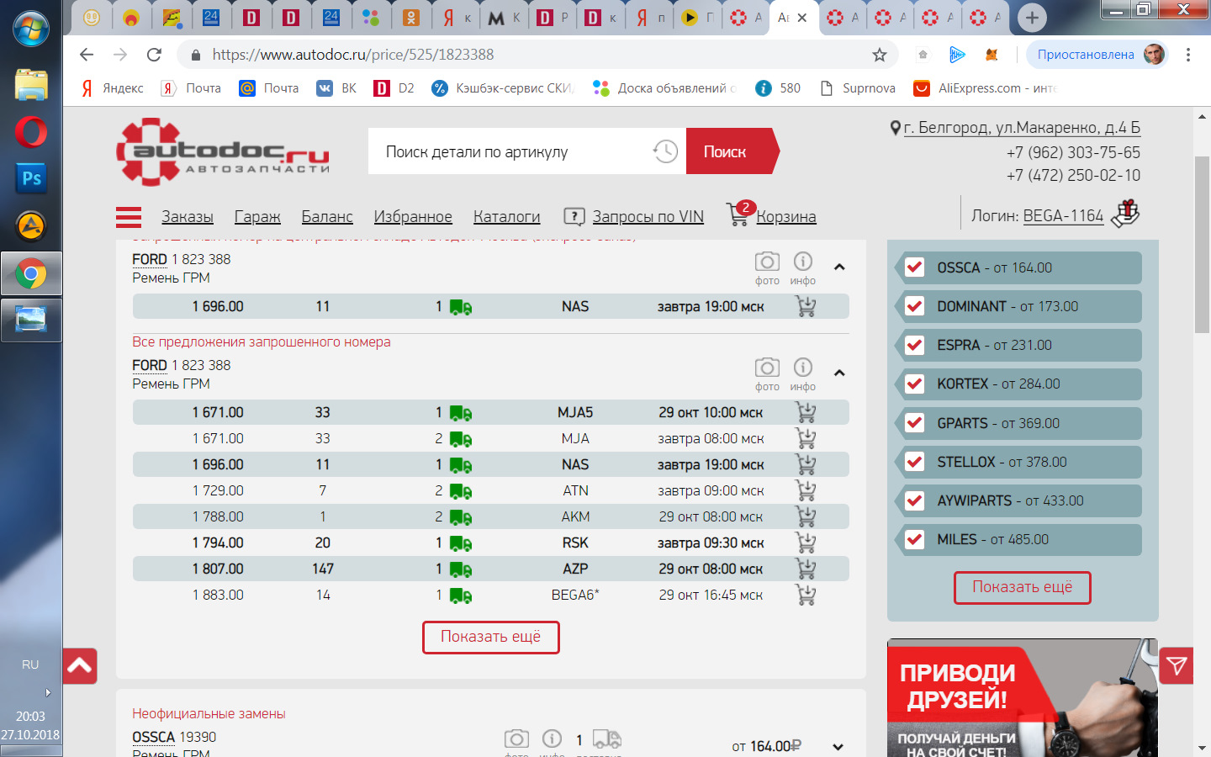Open the AliExpress.com bookmark
Viewport: 1211px width, 757px height.
coord(985,88)
